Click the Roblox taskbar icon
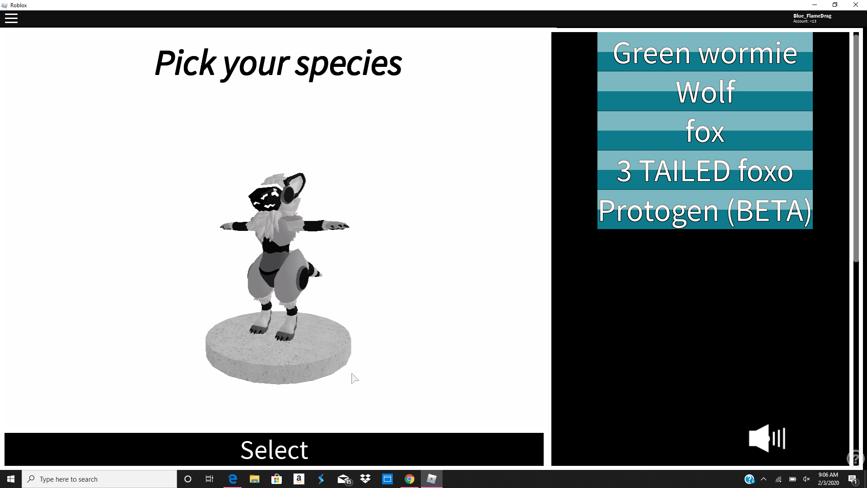 coord(432,479)
